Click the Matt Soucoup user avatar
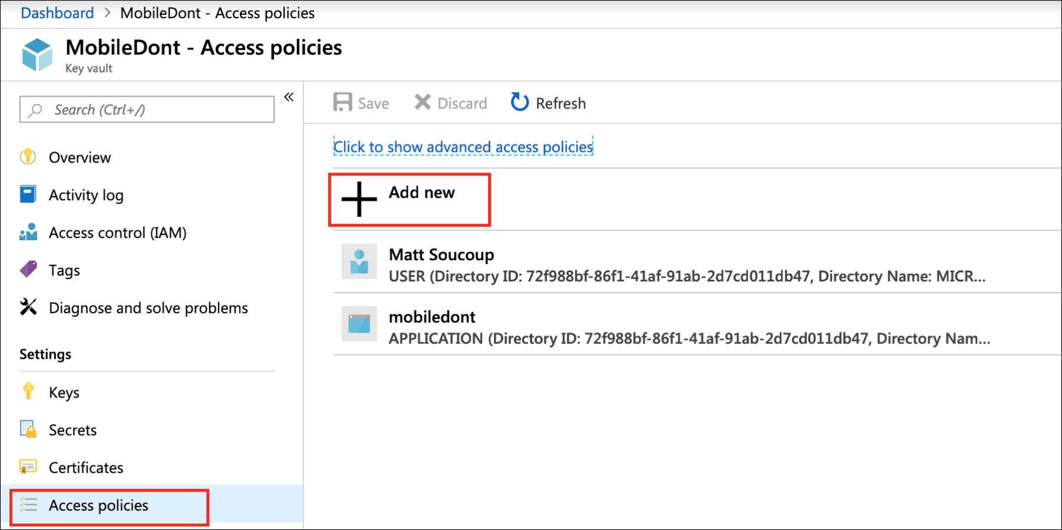Screen dimensions: 1062x530 (359, 261)
